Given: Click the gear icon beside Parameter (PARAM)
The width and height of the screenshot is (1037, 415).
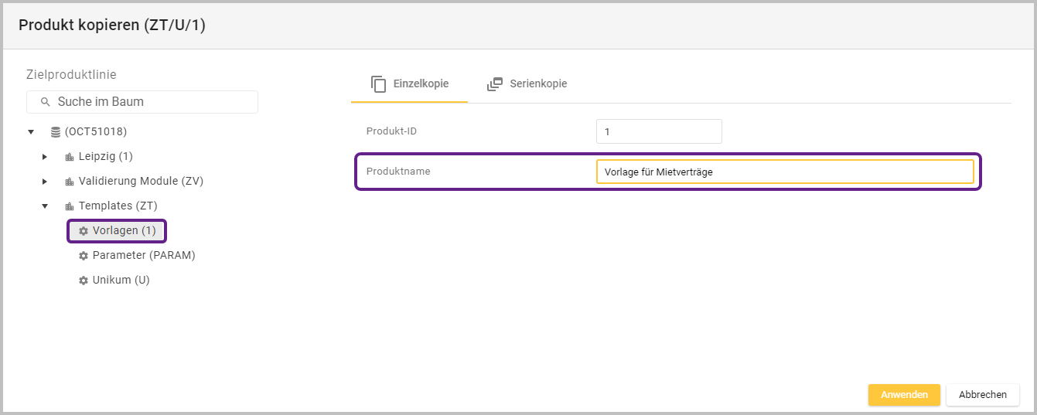Looking at the screenshot, I should pyautogui.click(x=84, y=256).
